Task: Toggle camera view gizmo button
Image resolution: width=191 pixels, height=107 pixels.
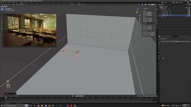Action: 140,20
